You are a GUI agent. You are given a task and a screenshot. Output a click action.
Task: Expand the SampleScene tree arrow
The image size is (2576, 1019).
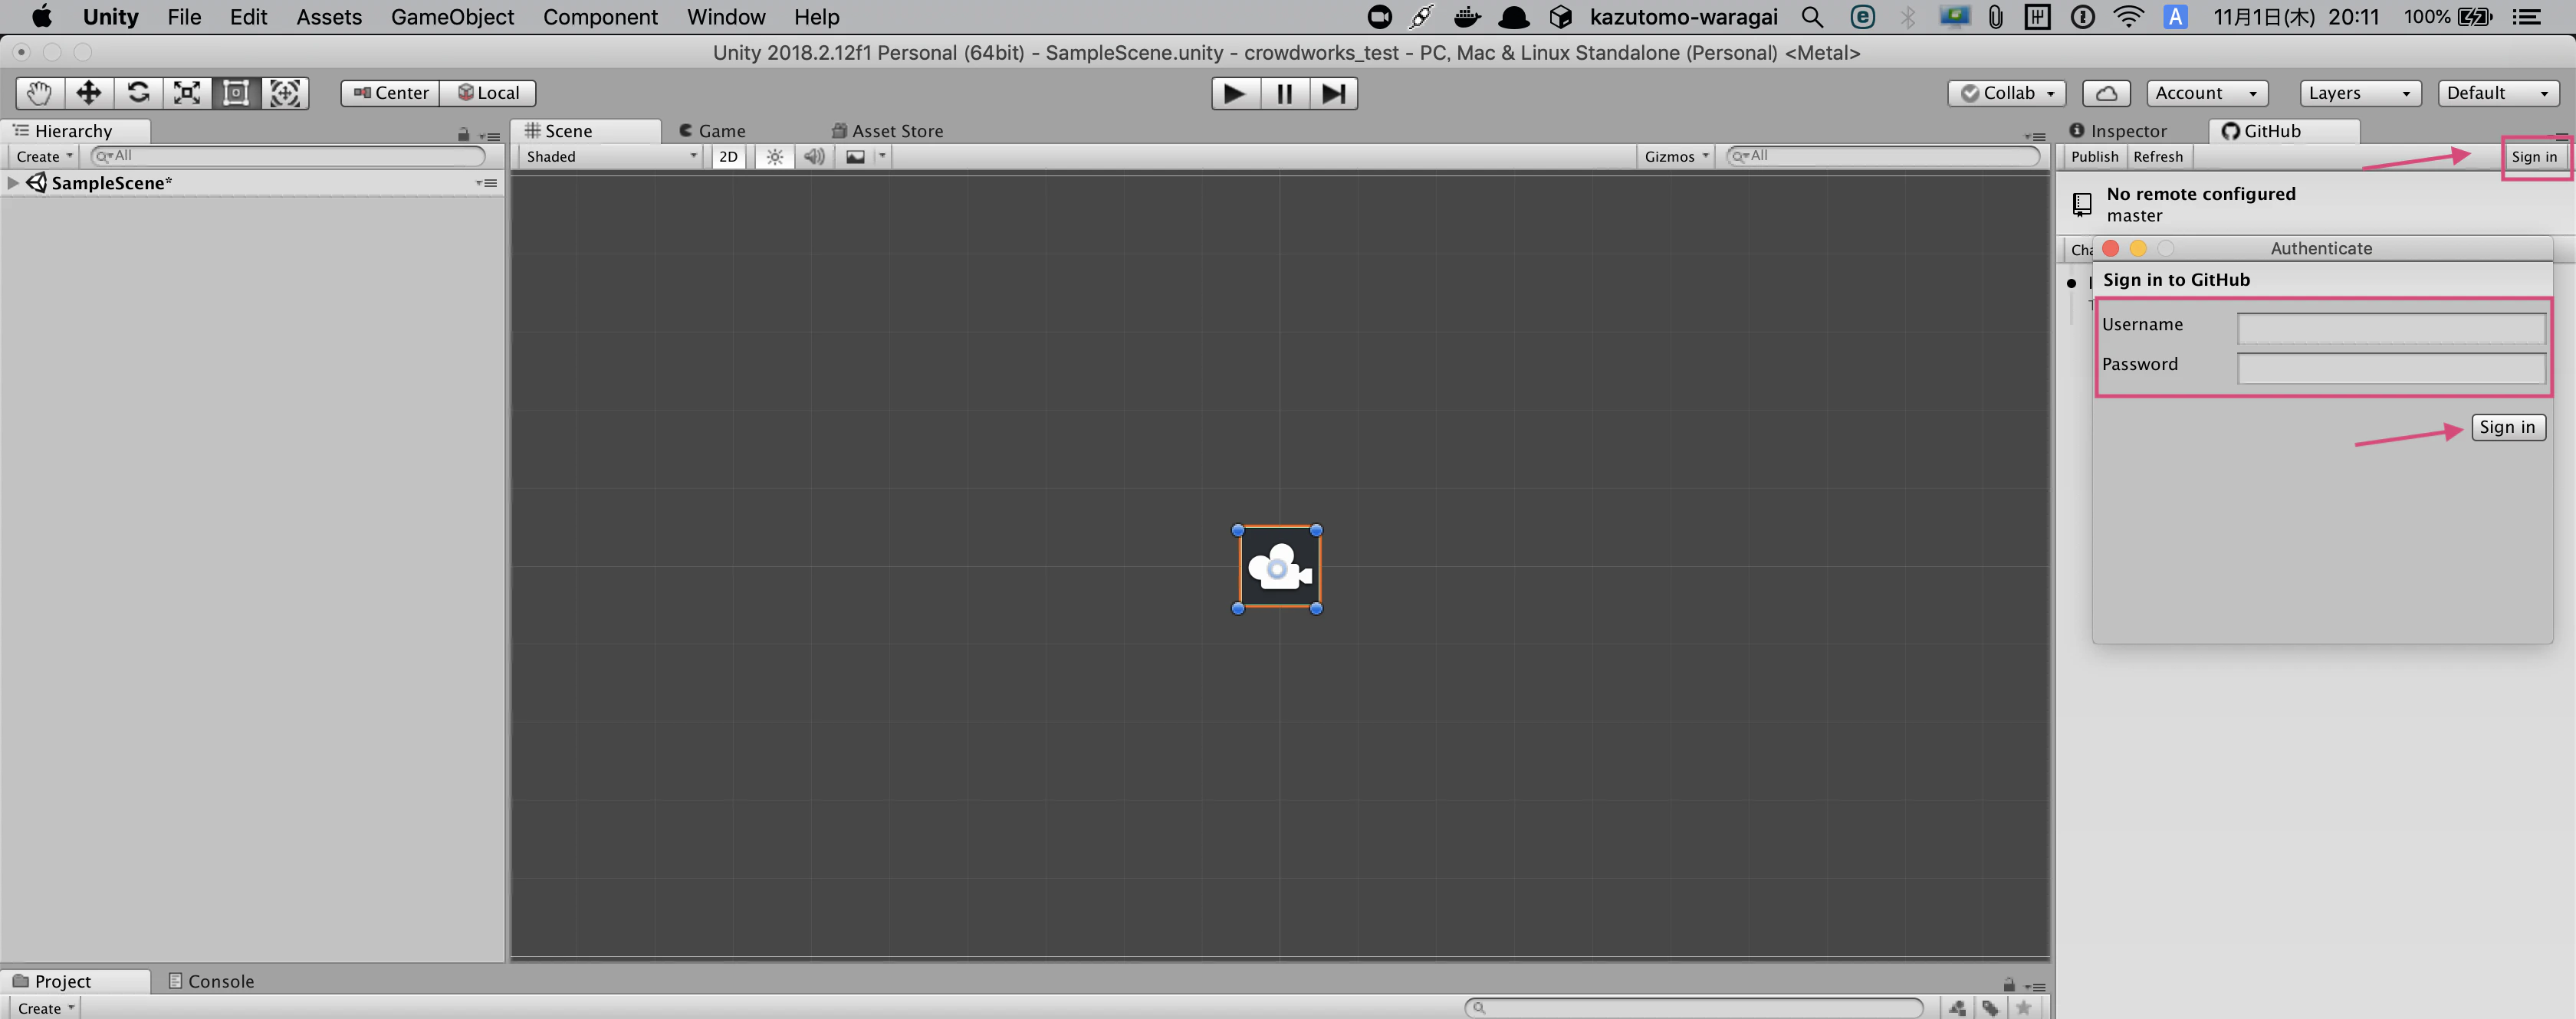pos(13,183)
